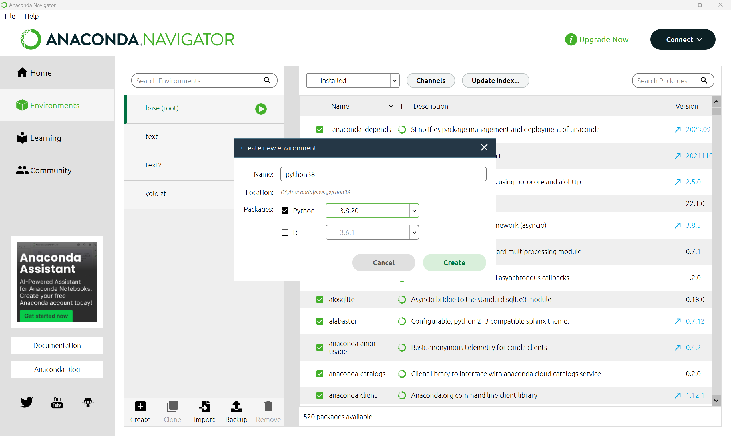
Task: Click the Anaconda logo in the header
Action: point(127,39)
